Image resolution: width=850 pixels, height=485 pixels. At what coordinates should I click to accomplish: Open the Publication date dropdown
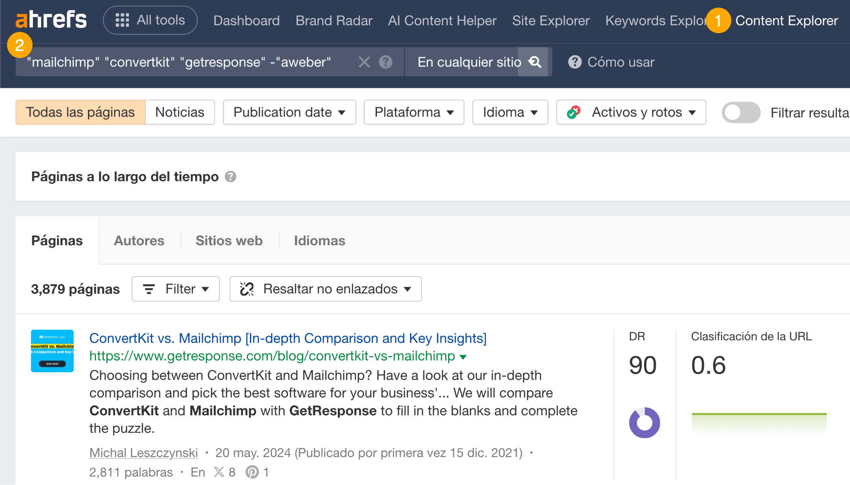289,112
